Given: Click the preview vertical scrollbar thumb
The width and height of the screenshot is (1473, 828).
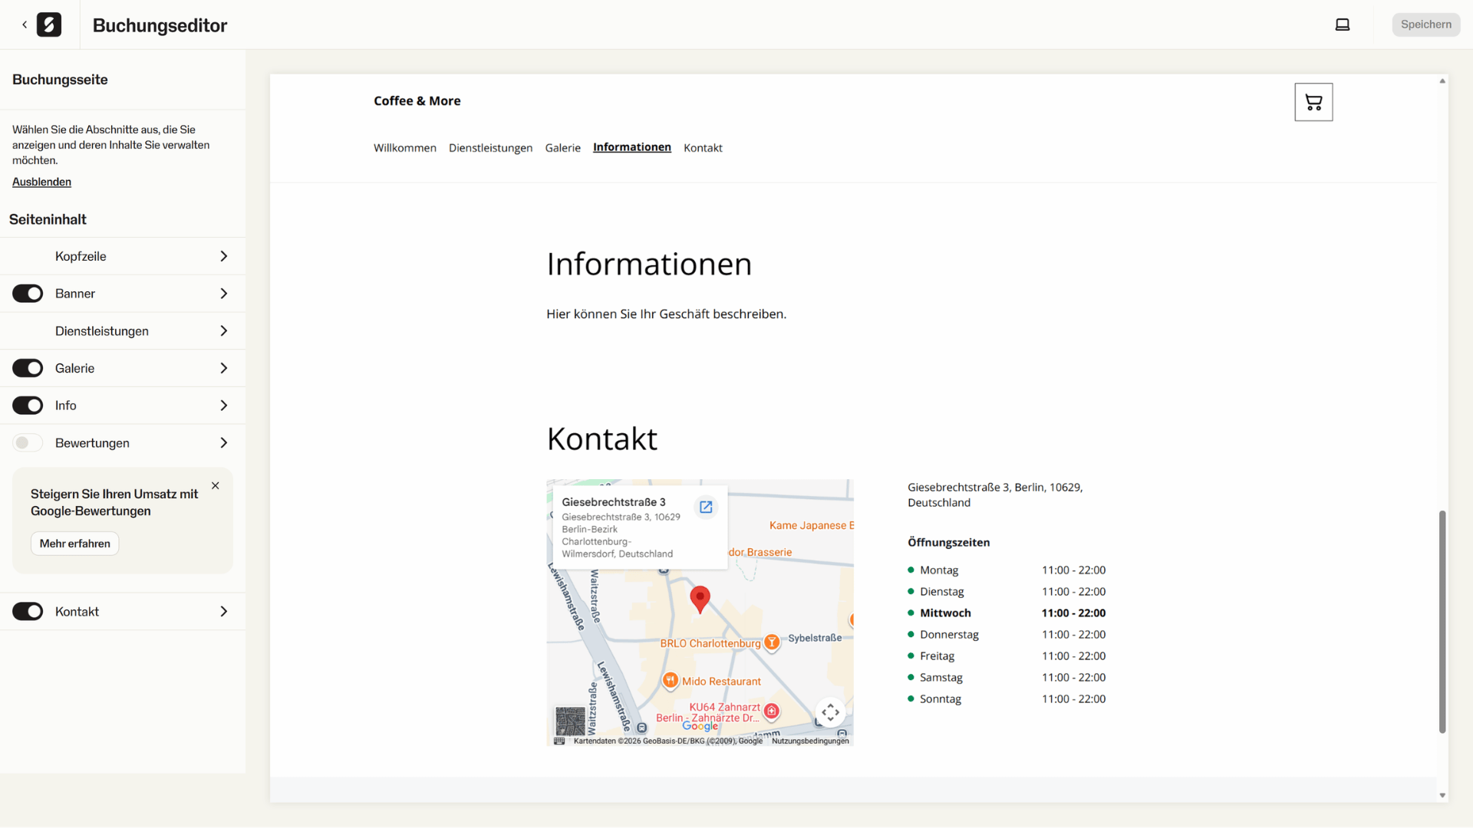Looking at the screenshot, I should tap(1442, 622).
